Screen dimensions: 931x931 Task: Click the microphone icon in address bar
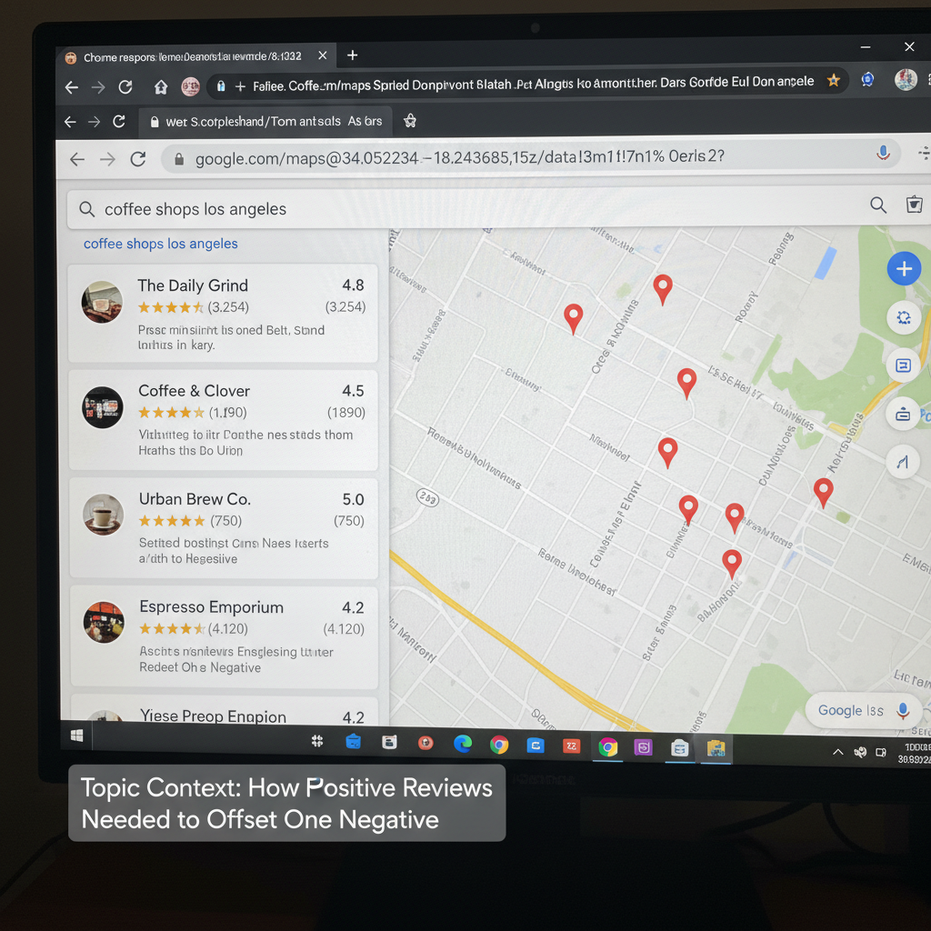(x=883, y=153)
